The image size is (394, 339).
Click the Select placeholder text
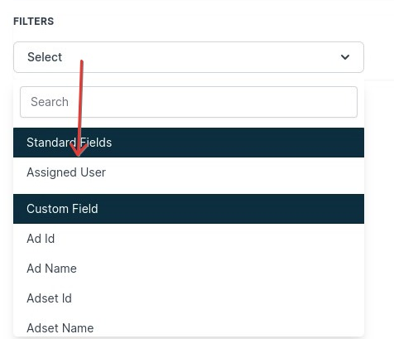click(45, 57)
